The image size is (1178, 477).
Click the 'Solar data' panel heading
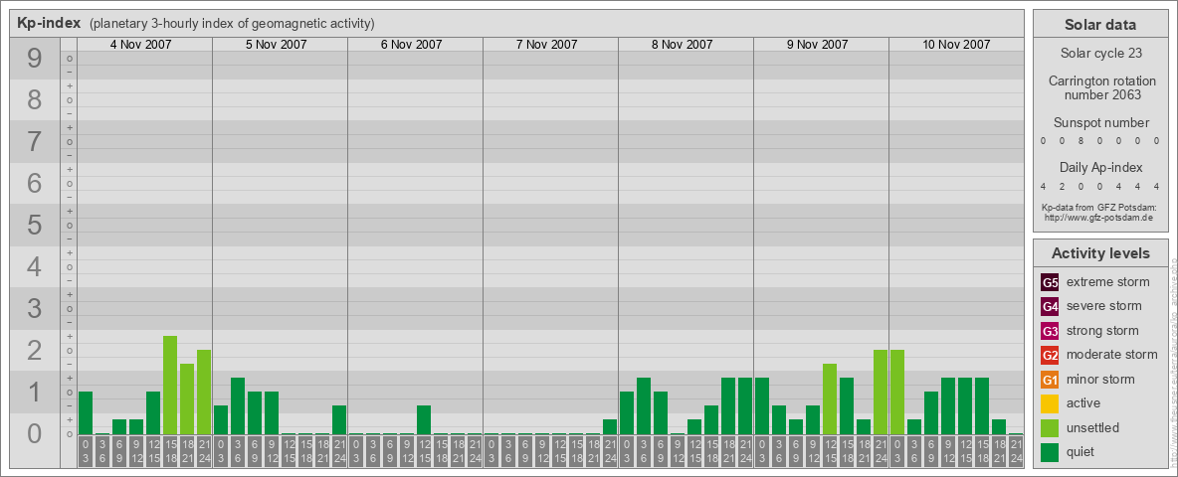[1099, 25]
